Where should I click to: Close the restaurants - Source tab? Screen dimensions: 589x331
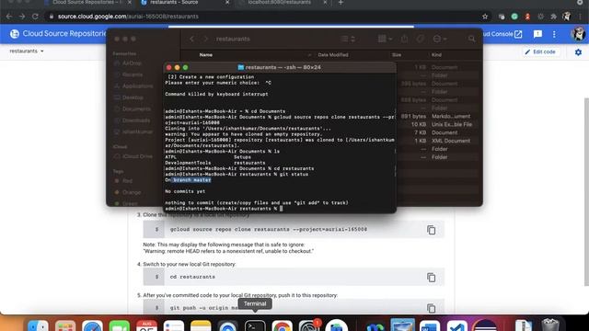pos(227,3)
